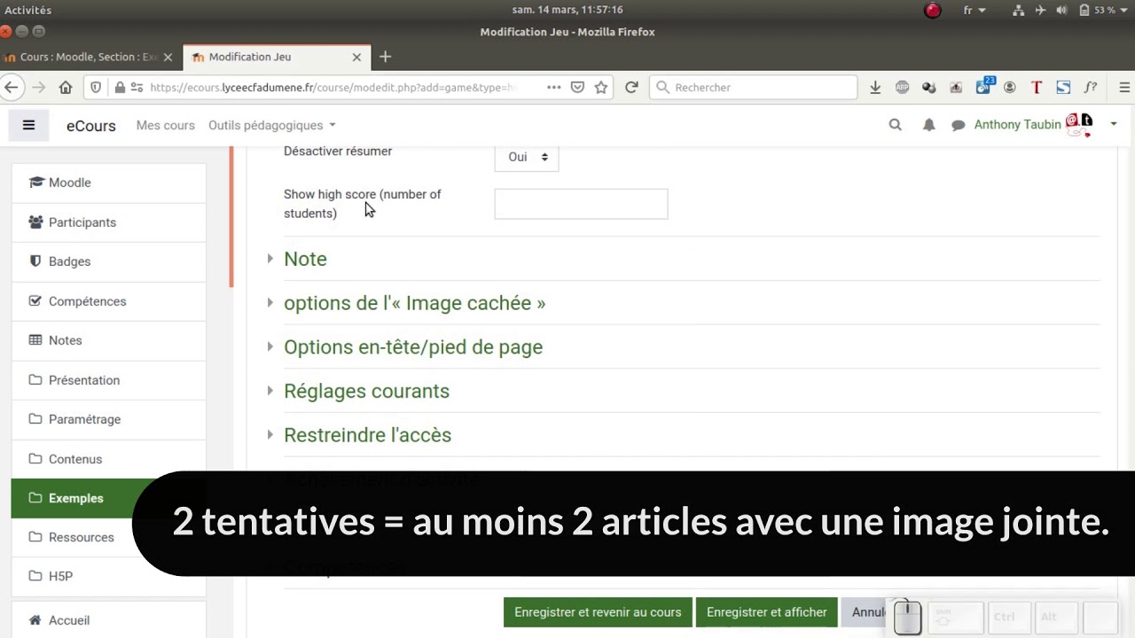Open Firefox downloads arrow
Image resolution: width=1135 pixels, height=638 pixels.
[x=875, y=87]
